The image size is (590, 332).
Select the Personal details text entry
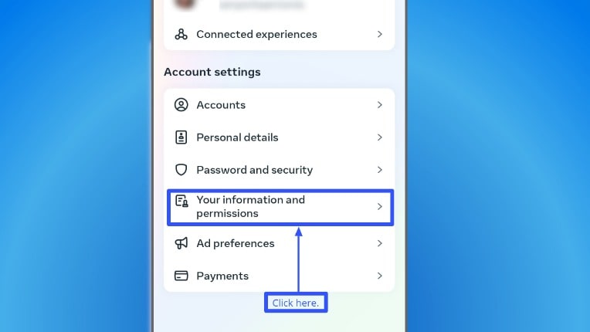[x=237, y=137]
